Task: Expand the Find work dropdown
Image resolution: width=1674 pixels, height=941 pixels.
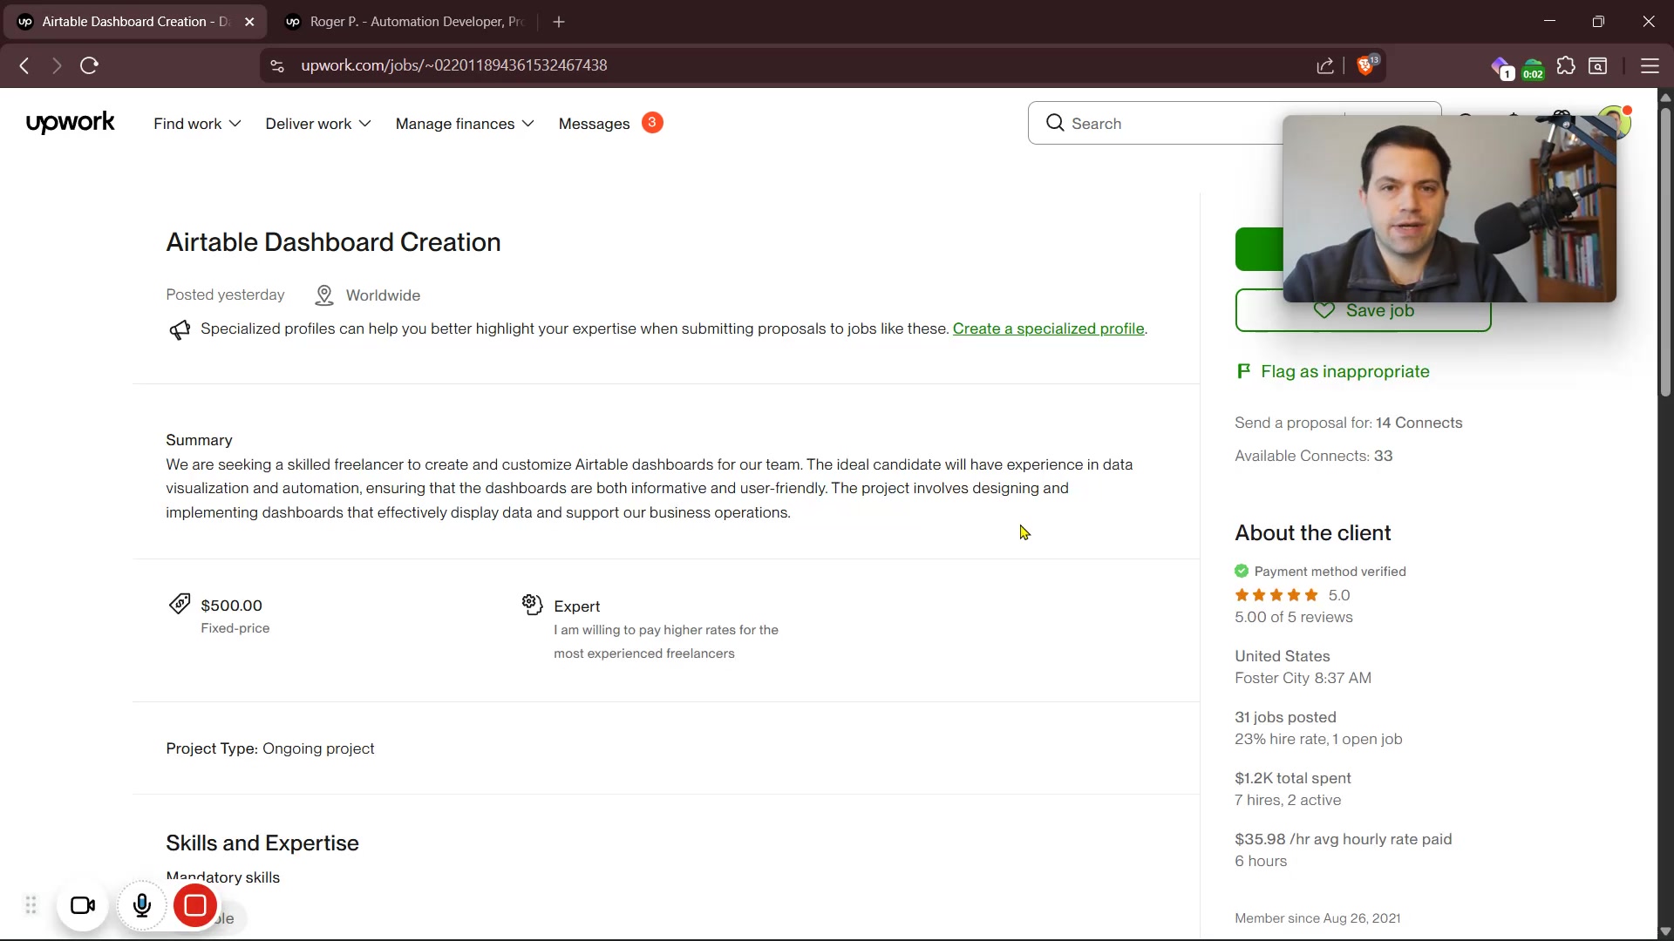Action: tap(197, 124)
